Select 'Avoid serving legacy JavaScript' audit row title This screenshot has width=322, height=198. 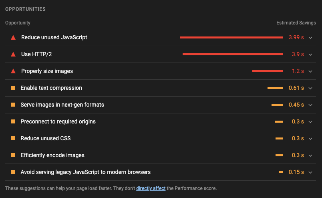pyautogui.click(x=85, y=172)
